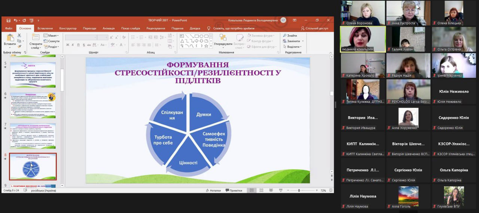The width and height of the screenshot is (479, 213).
Task: Expand the shapes gallery more button
Action: coord(211,46)
